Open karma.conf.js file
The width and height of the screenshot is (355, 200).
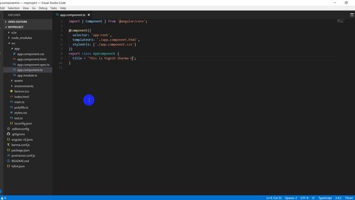21,145
